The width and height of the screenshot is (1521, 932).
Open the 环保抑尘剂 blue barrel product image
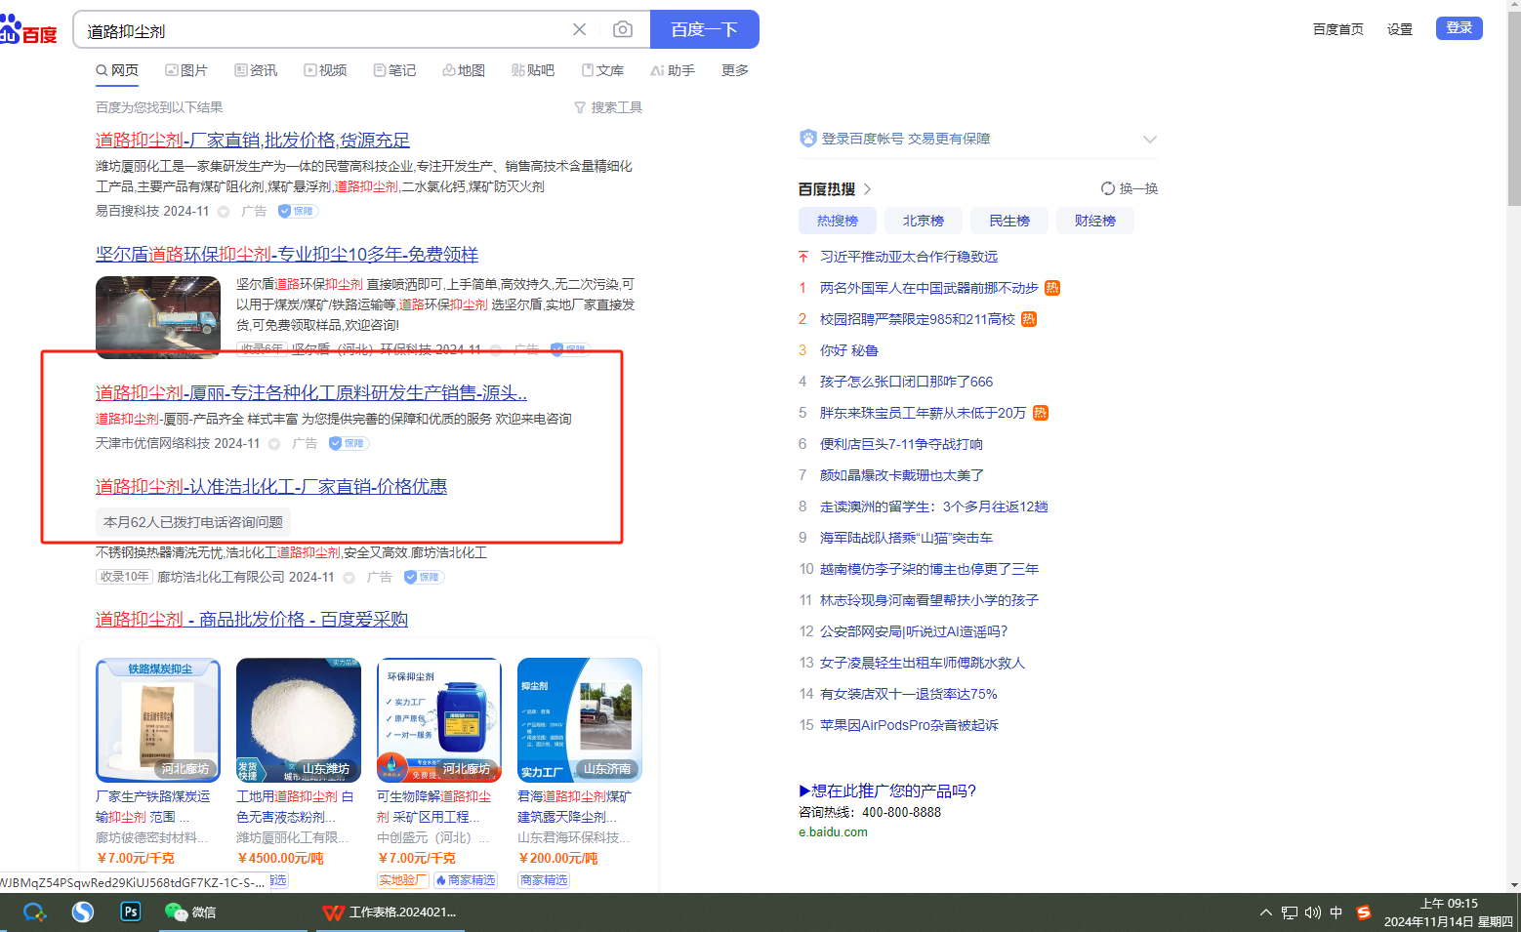(x=439, y=720)
